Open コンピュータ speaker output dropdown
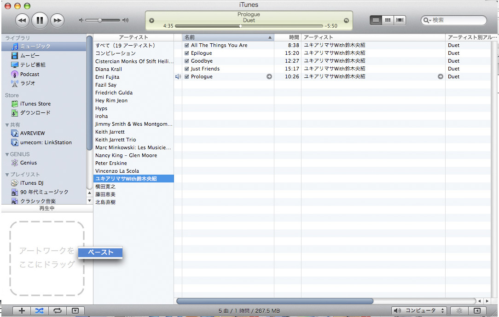Image resolution: width=499 pixels, height=317 pixels. coord(419,311)
